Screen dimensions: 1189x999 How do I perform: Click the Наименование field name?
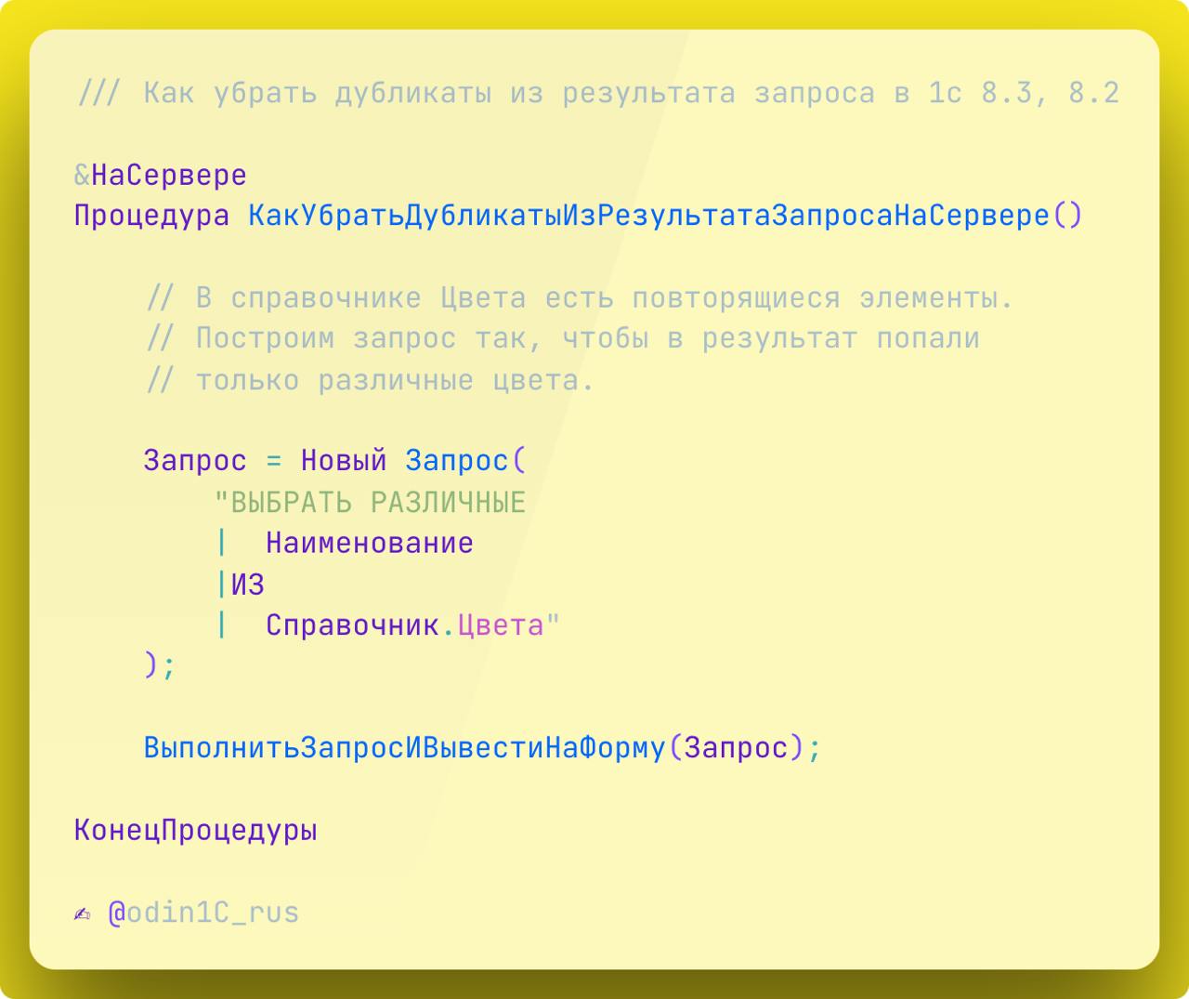click(369, 544)
